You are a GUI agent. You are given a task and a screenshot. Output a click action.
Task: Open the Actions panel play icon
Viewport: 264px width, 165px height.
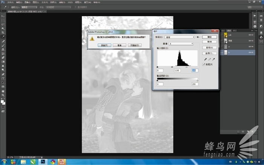[x=255, y=16]
